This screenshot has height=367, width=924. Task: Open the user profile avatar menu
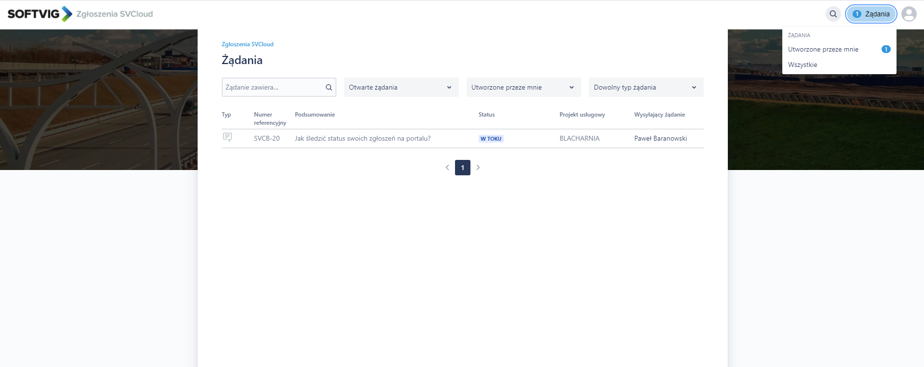click(909, 14)
